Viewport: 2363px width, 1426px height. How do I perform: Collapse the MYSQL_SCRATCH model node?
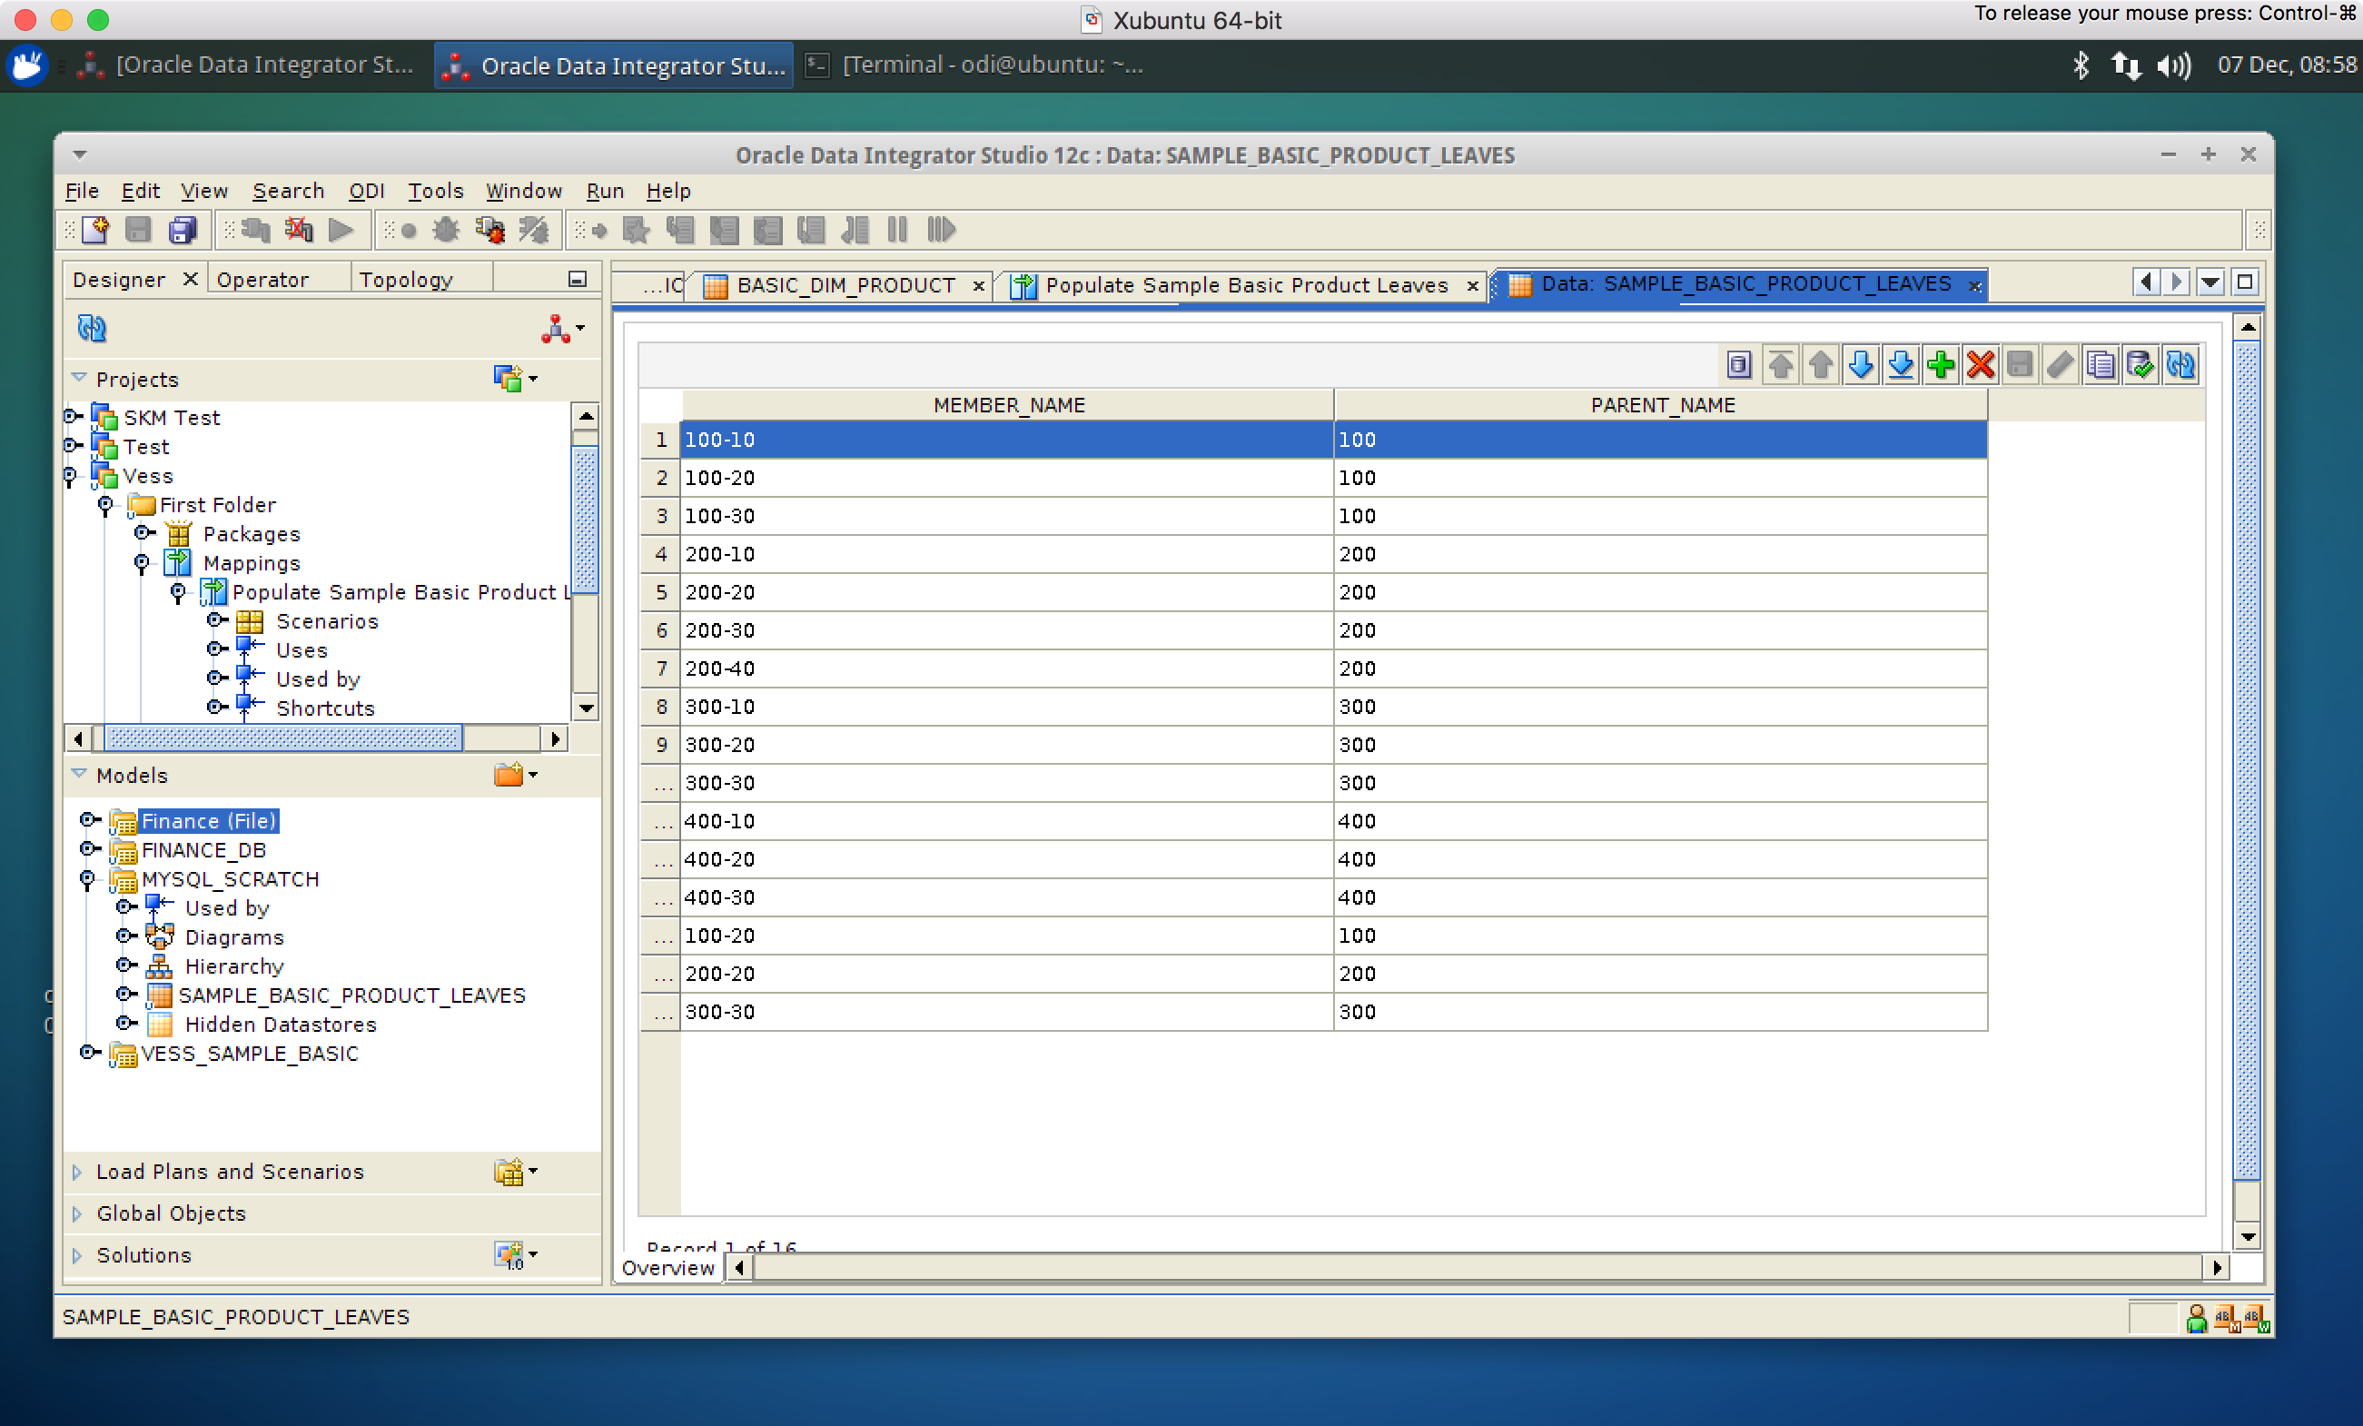click(x=88, y=879)
